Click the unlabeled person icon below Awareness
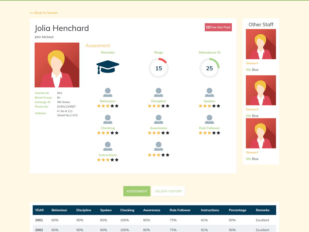 [159, 146]
